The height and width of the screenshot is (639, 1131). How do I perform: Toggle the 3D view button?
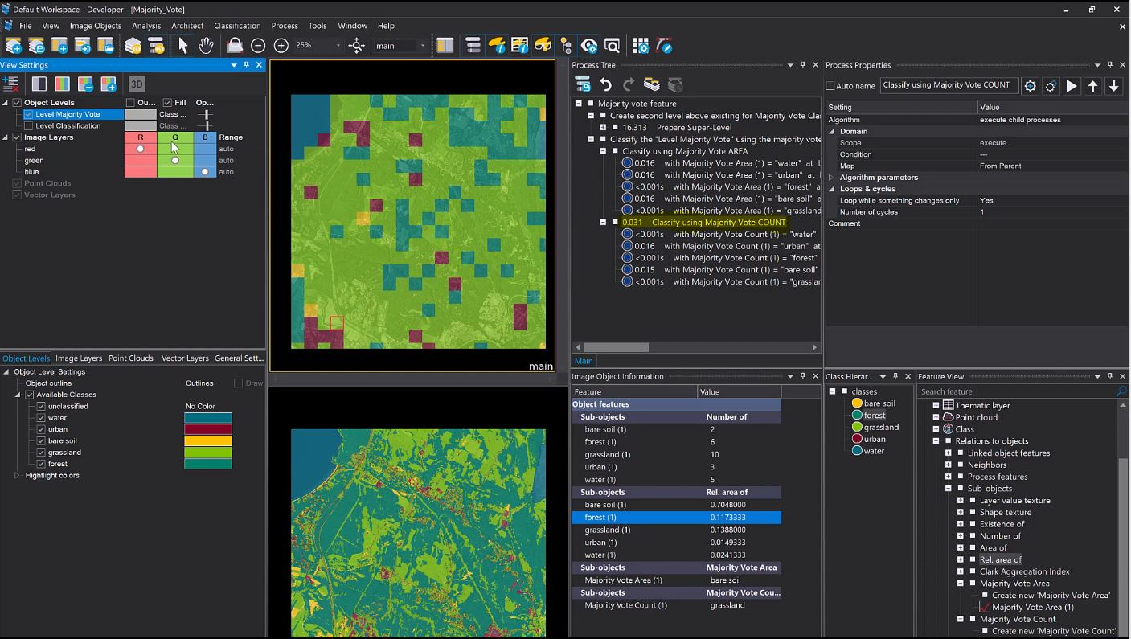[x=137, y=84]
